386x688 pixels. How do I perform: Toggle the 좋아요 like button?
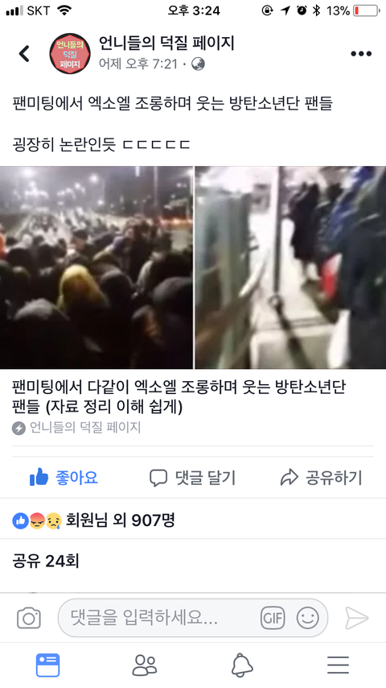[x=64, y=478]
